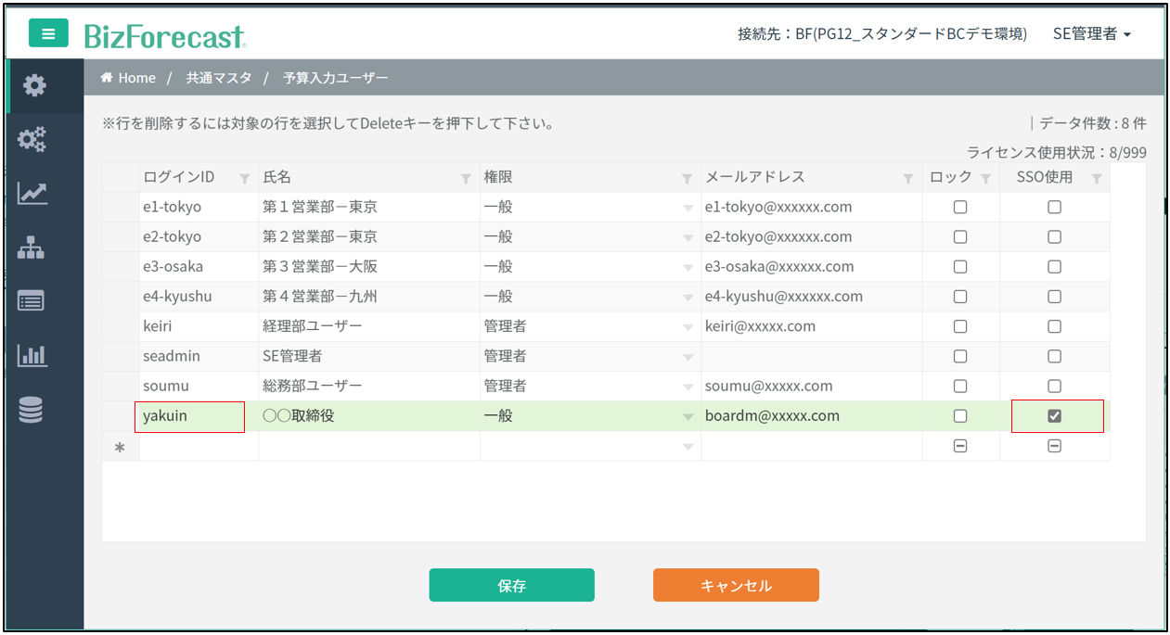
Task: Open the SE管理者 user menu
Action: tap(1091, 34)
